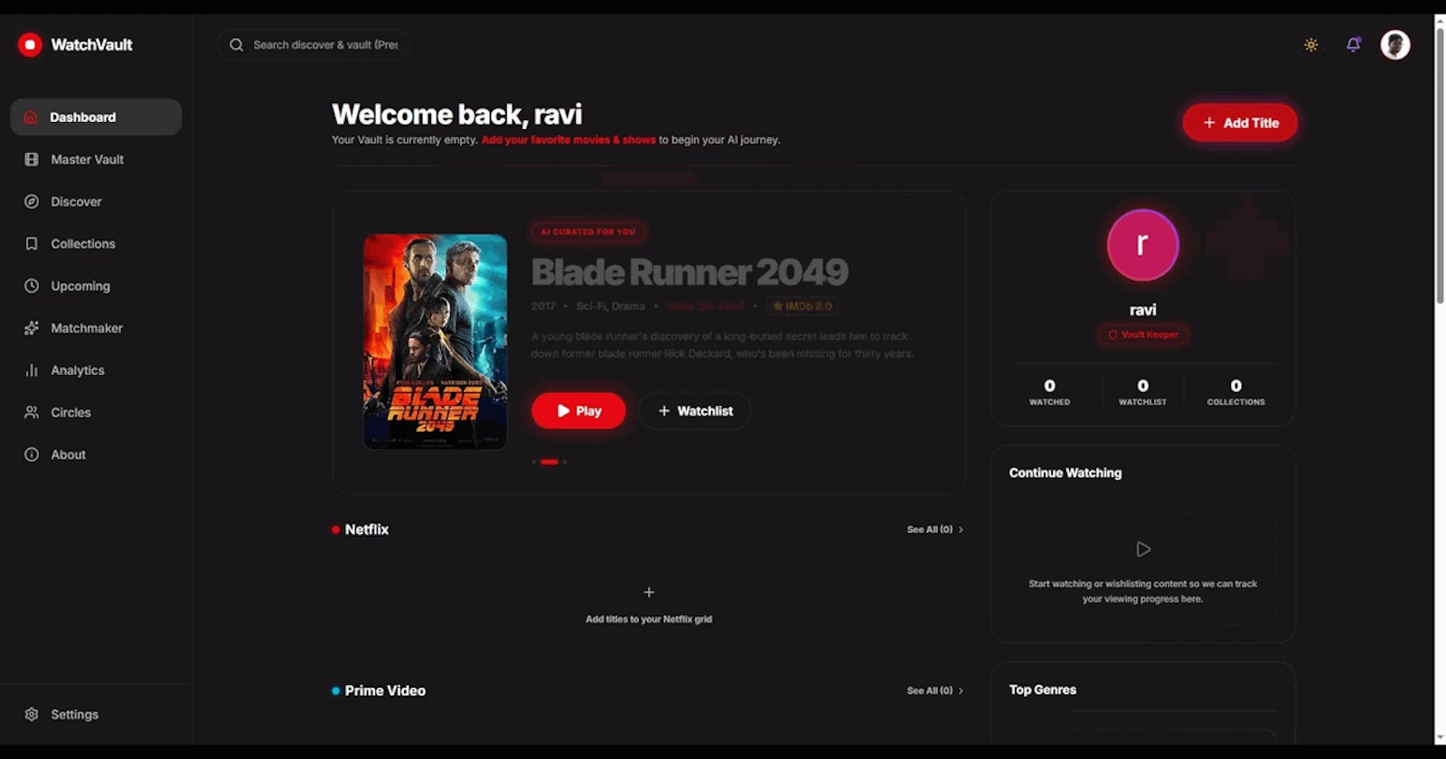Click the Circles people icon
This screenshot has height=759, width=1446.
[x=32, y=412]
